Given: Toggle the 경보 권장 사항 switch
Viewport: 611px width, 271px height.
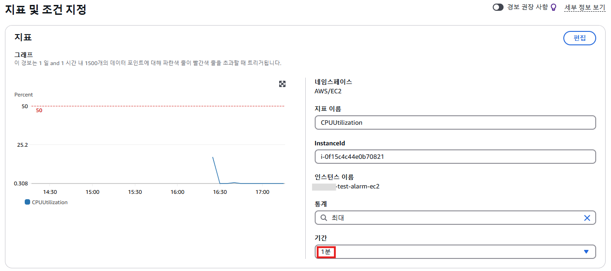Looking at the screenshot, I should click(x=498, y=7).
